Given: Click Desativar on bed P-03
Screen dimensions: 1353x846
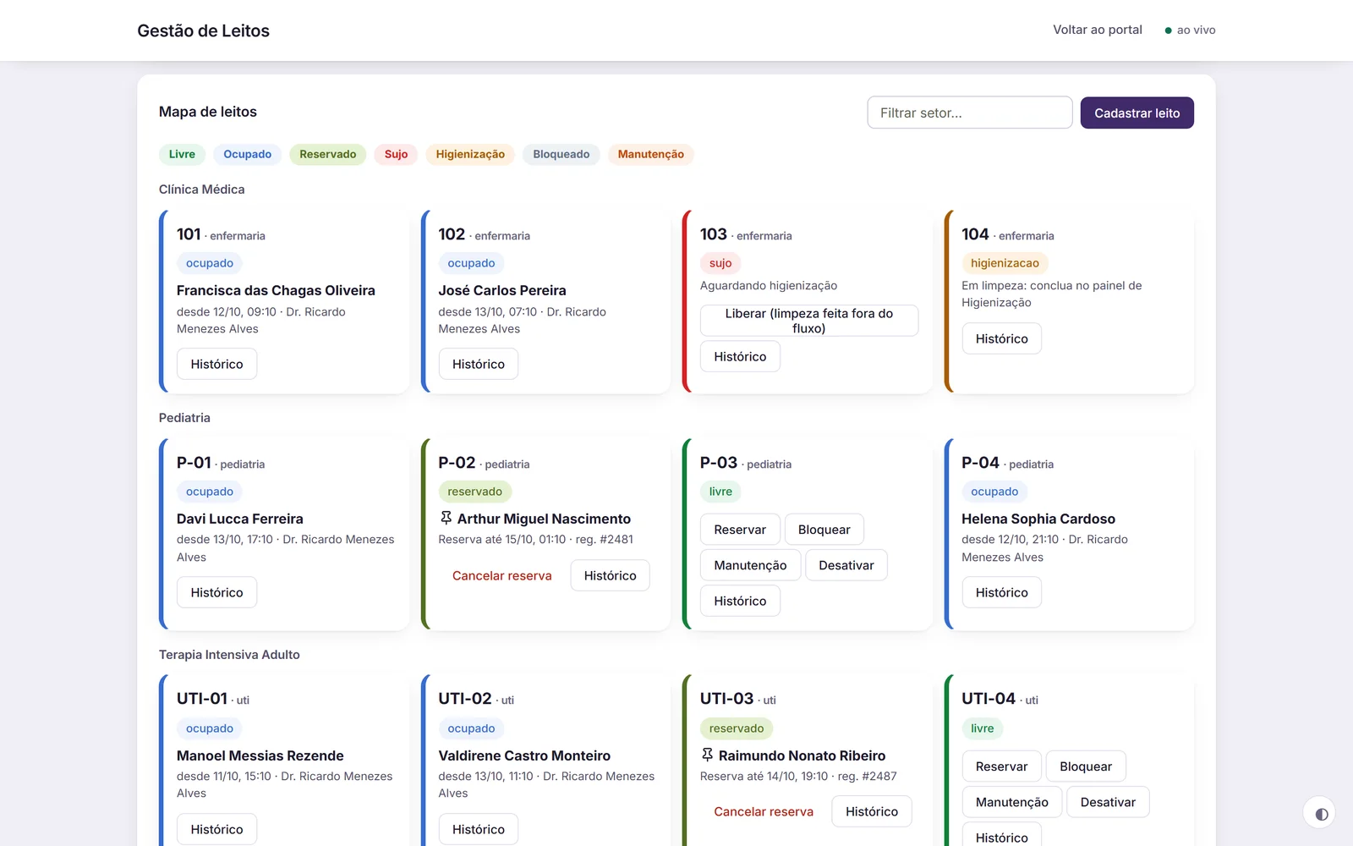Looking at the screenshot, I should coord(846,565).
